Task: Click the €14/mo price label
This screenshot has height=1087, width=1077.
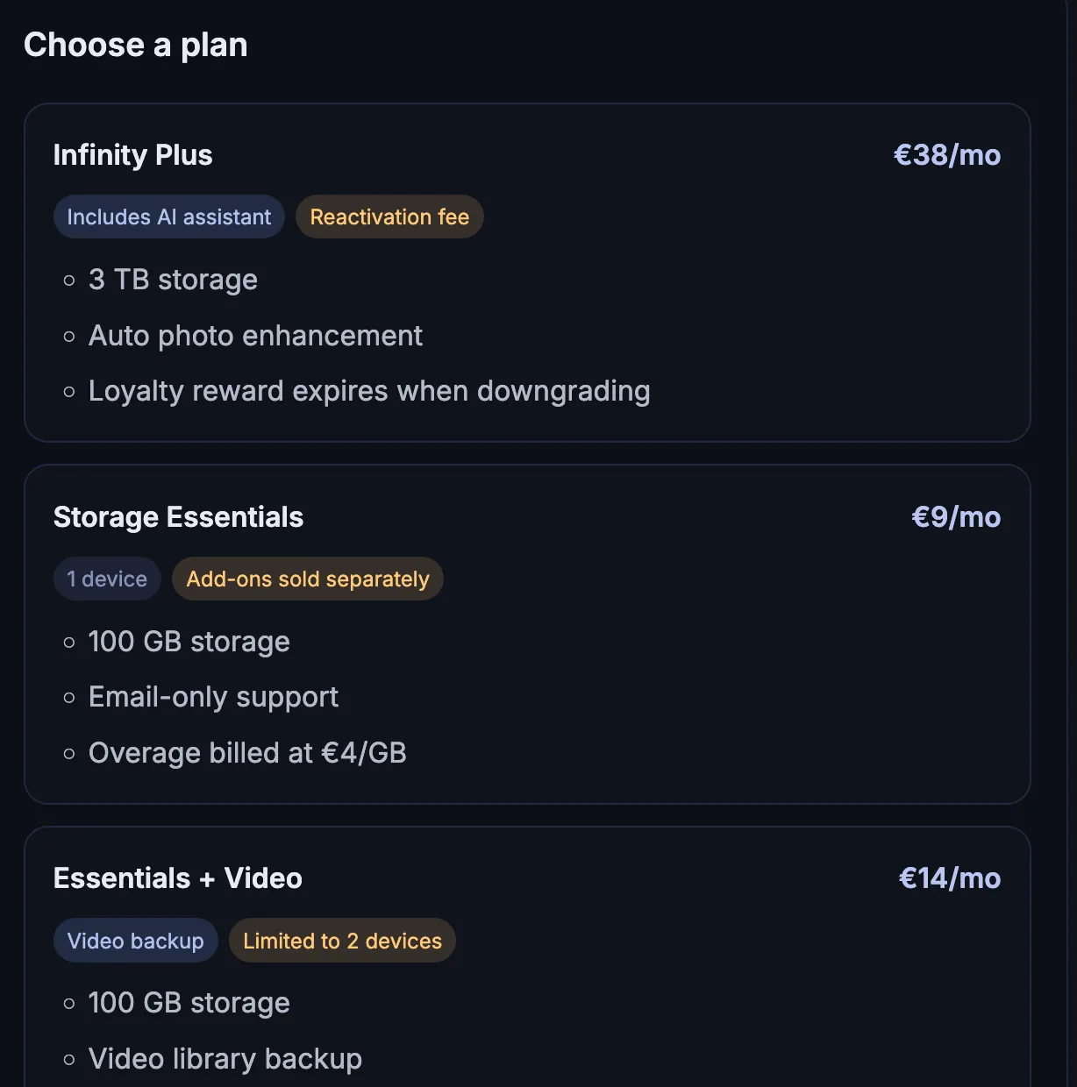Action: click(x=949, y=877)
